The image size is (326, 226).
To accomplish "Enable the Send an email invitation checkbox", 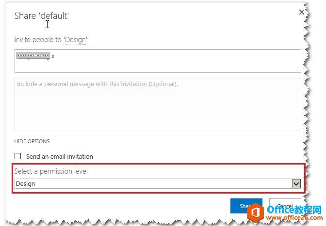I will (18, 156).
